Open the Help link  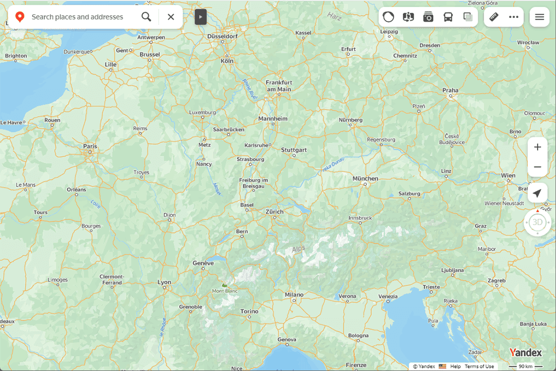[x=456, y=367]
